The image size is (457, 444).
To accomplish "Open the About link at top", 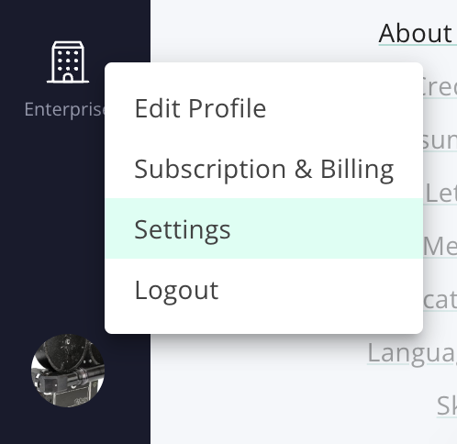I will pos(418,34).
